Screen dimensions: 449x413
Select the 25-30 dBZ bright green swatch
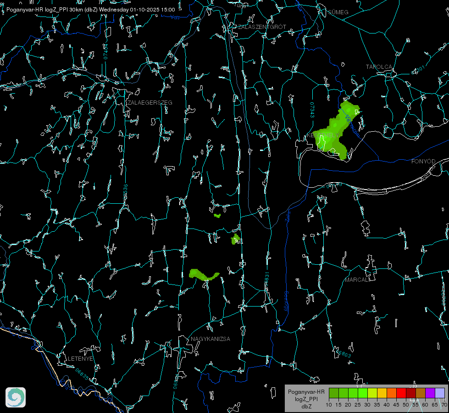[x=363, y=393]
